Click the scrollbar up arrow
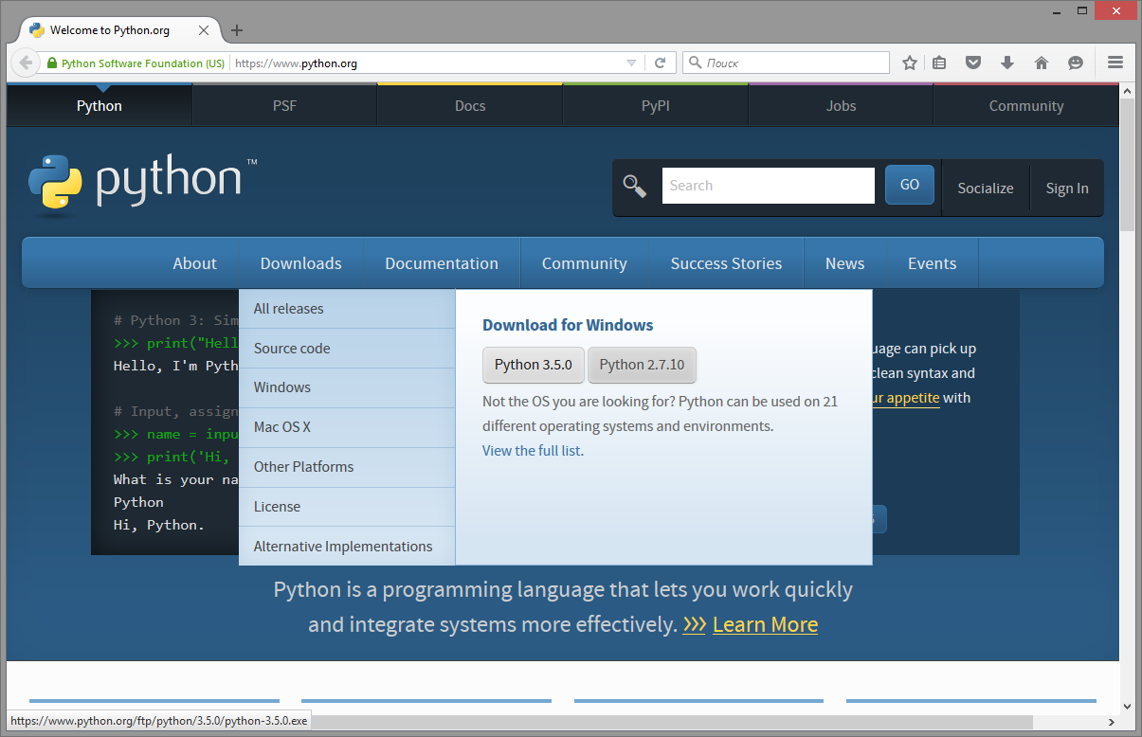 click(1127, 91)
